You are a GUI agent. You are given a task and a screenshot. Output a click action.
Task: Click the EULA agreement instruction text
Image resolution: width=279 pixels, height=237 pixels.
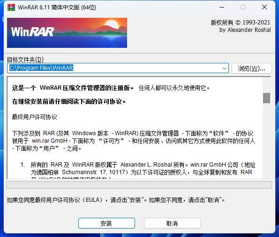[x=116, y=200]
